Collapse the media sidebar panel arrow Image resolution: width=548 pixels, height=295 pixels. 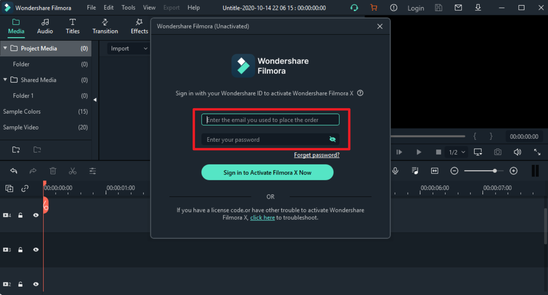[x=95, y=100]
